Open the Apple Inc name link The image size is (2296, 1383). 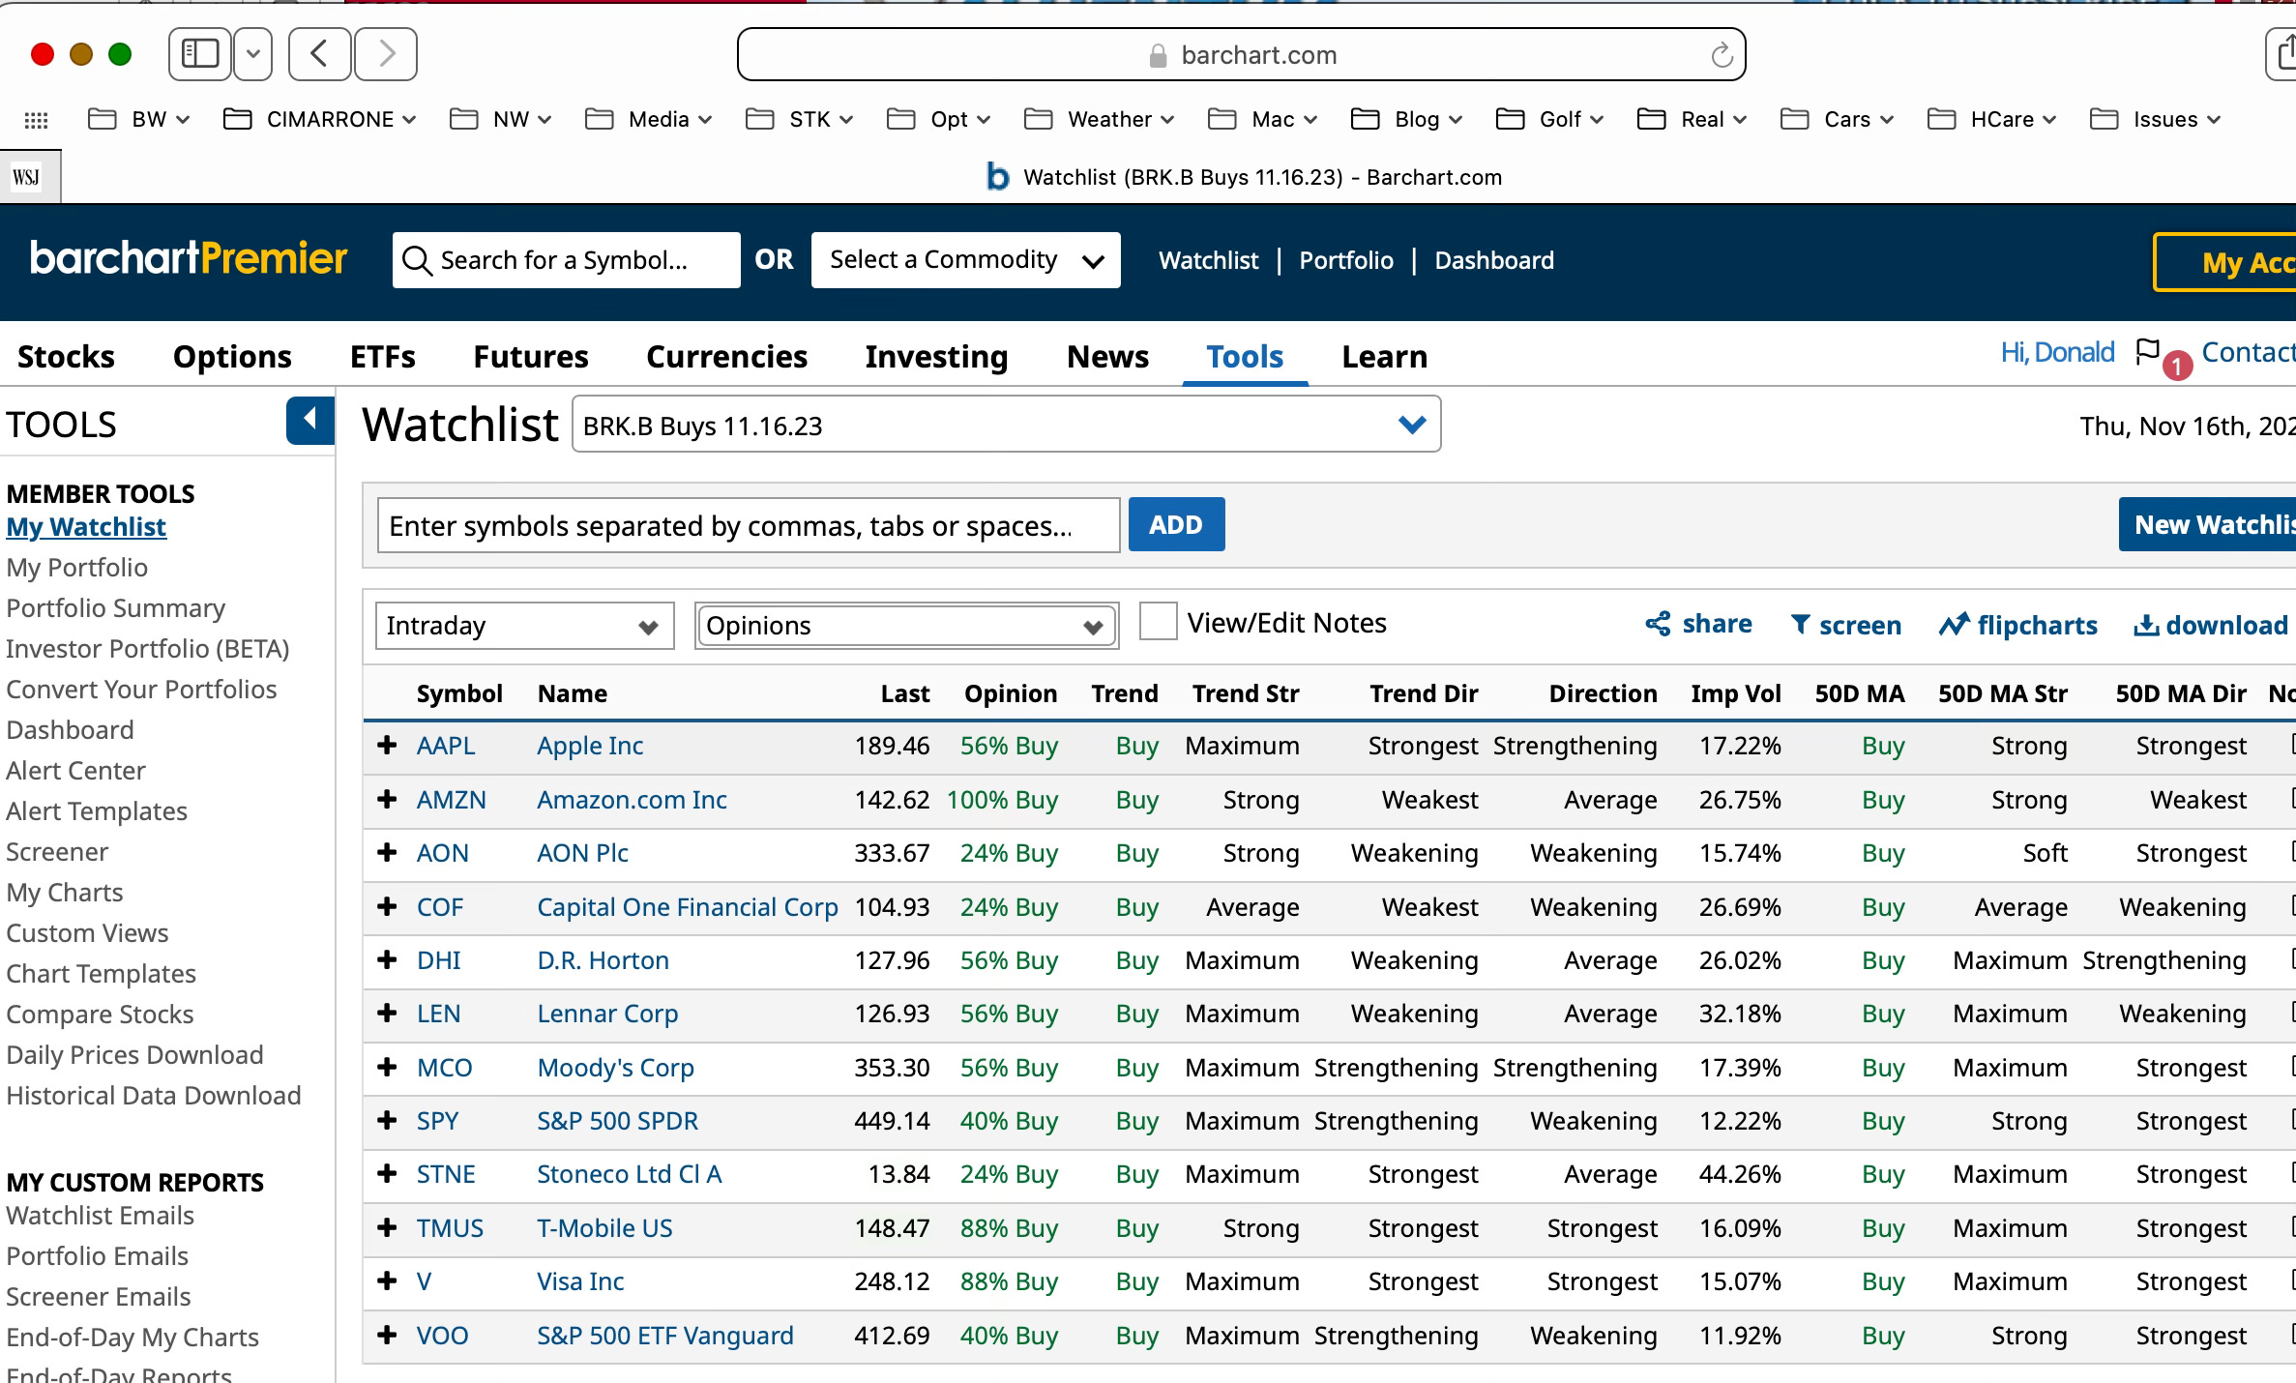[590, 746]
